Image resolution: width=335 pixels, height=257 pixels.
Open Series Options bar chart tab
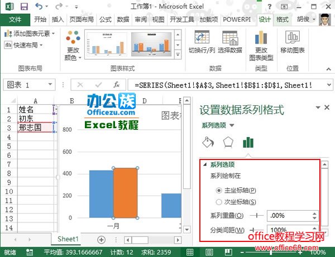coord(248,143)
